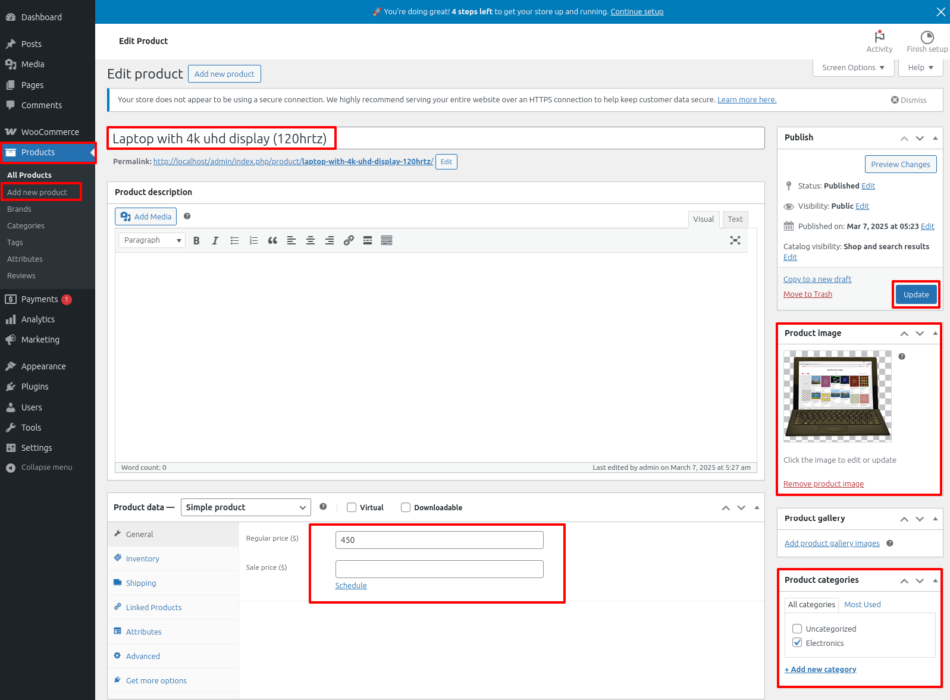Click in the Sale price field
Screen dimensions: 950x700
coord(440,569)
